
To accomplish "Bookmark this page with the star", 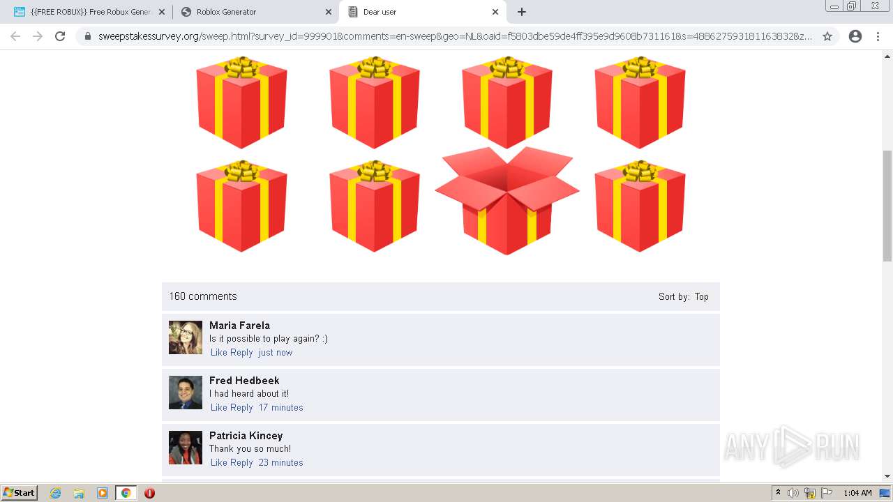I will click(827, 36).
